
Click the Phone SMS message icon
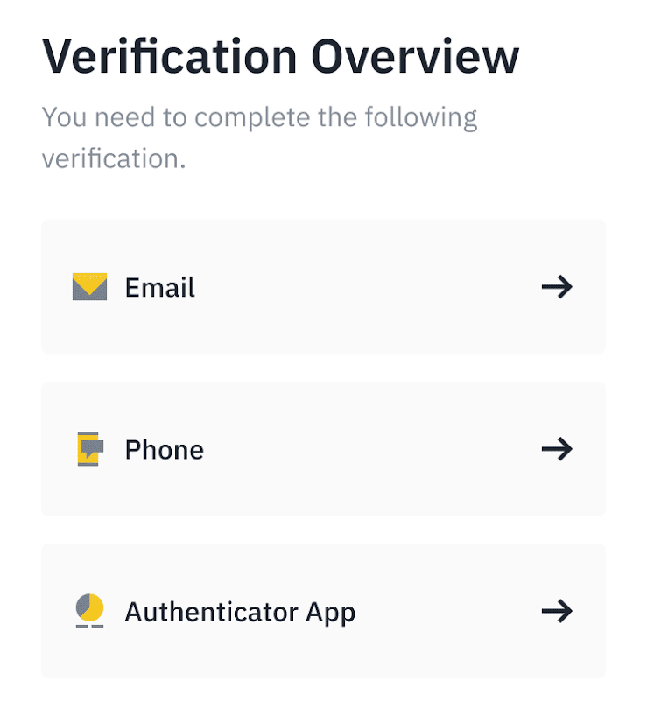[89, 449]
